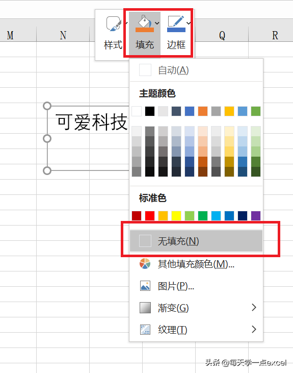Click the 边框 border pen icon
Screen dimensions: 293x373
[x=176, y=24]
